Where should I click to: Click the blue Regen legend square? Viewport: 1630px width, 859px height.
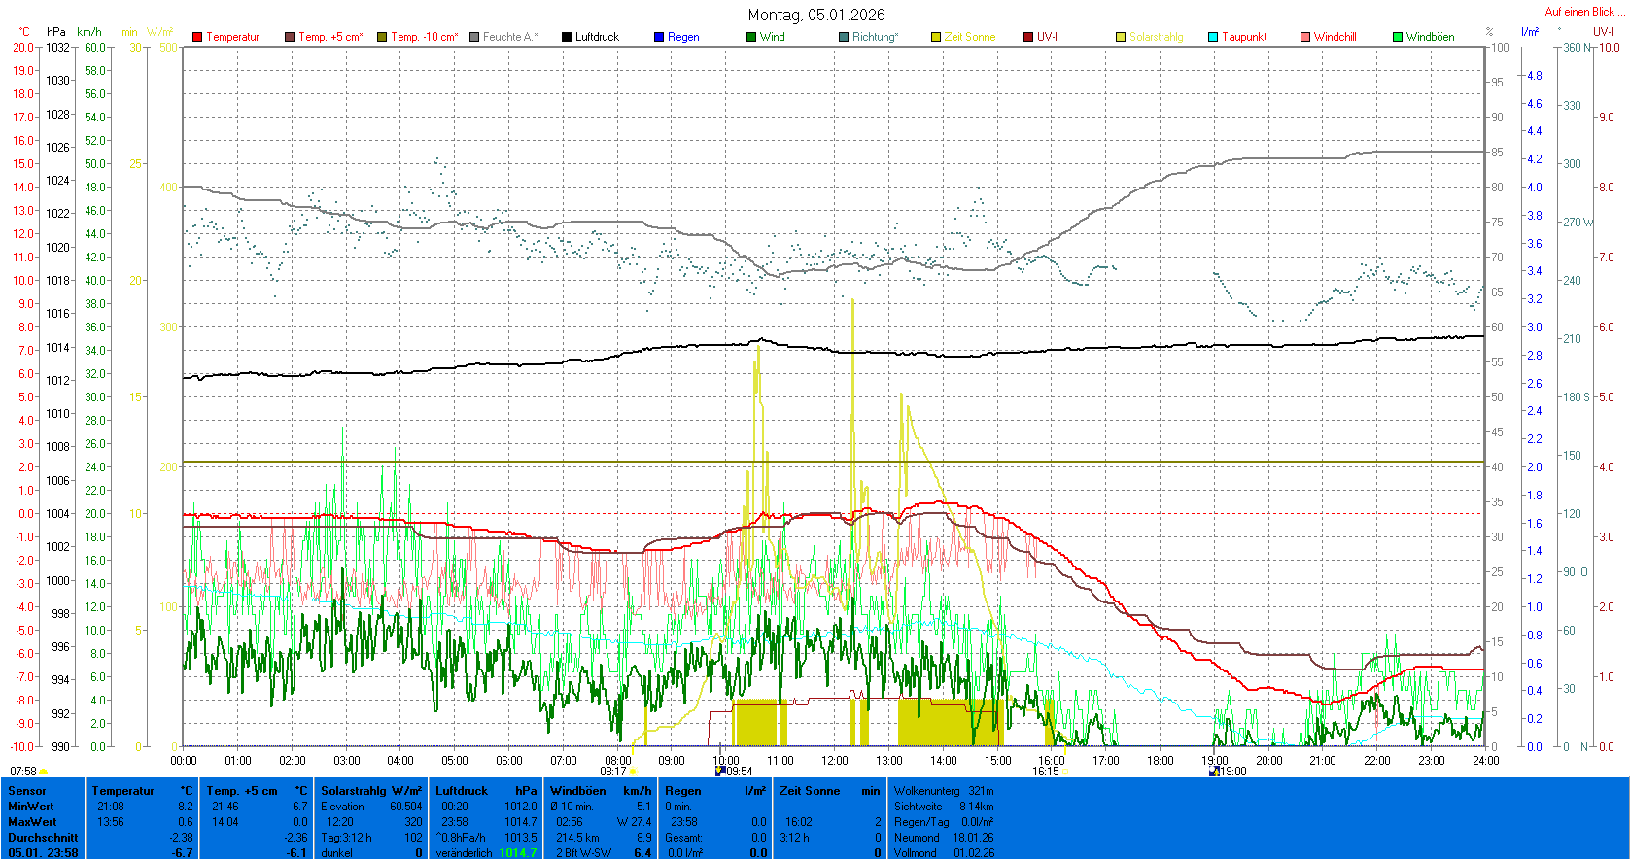point(659,37)
